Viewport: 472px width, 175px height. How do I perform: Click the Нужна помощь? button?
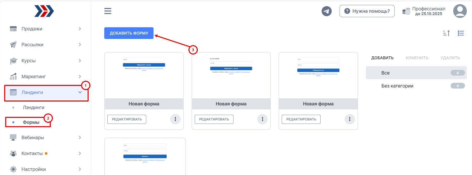point(367,11)
